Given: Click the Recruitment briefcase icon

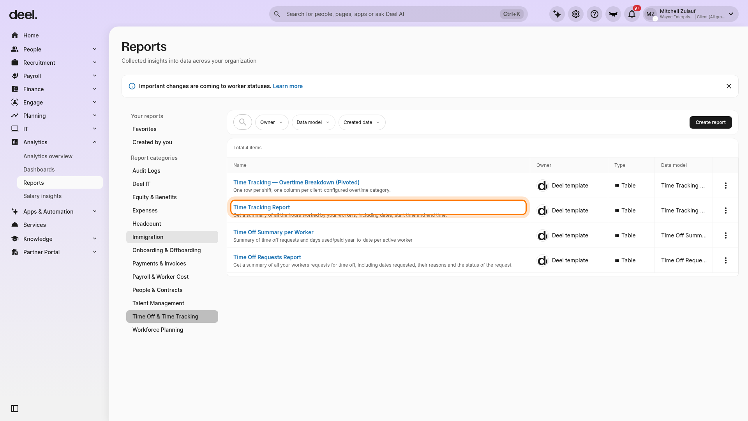Looking at the screenshot, I should (15, 63).
